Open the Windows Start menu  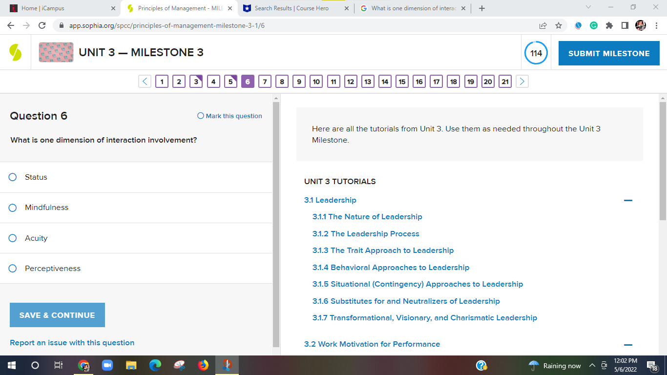[x=12, y=365]
